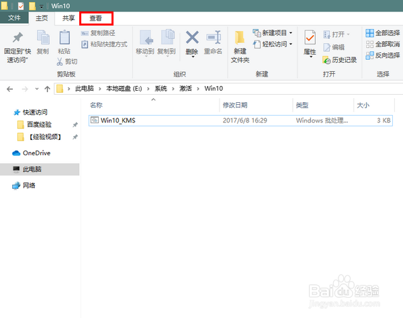Click the new folder icon in title bar

[32, 6]
